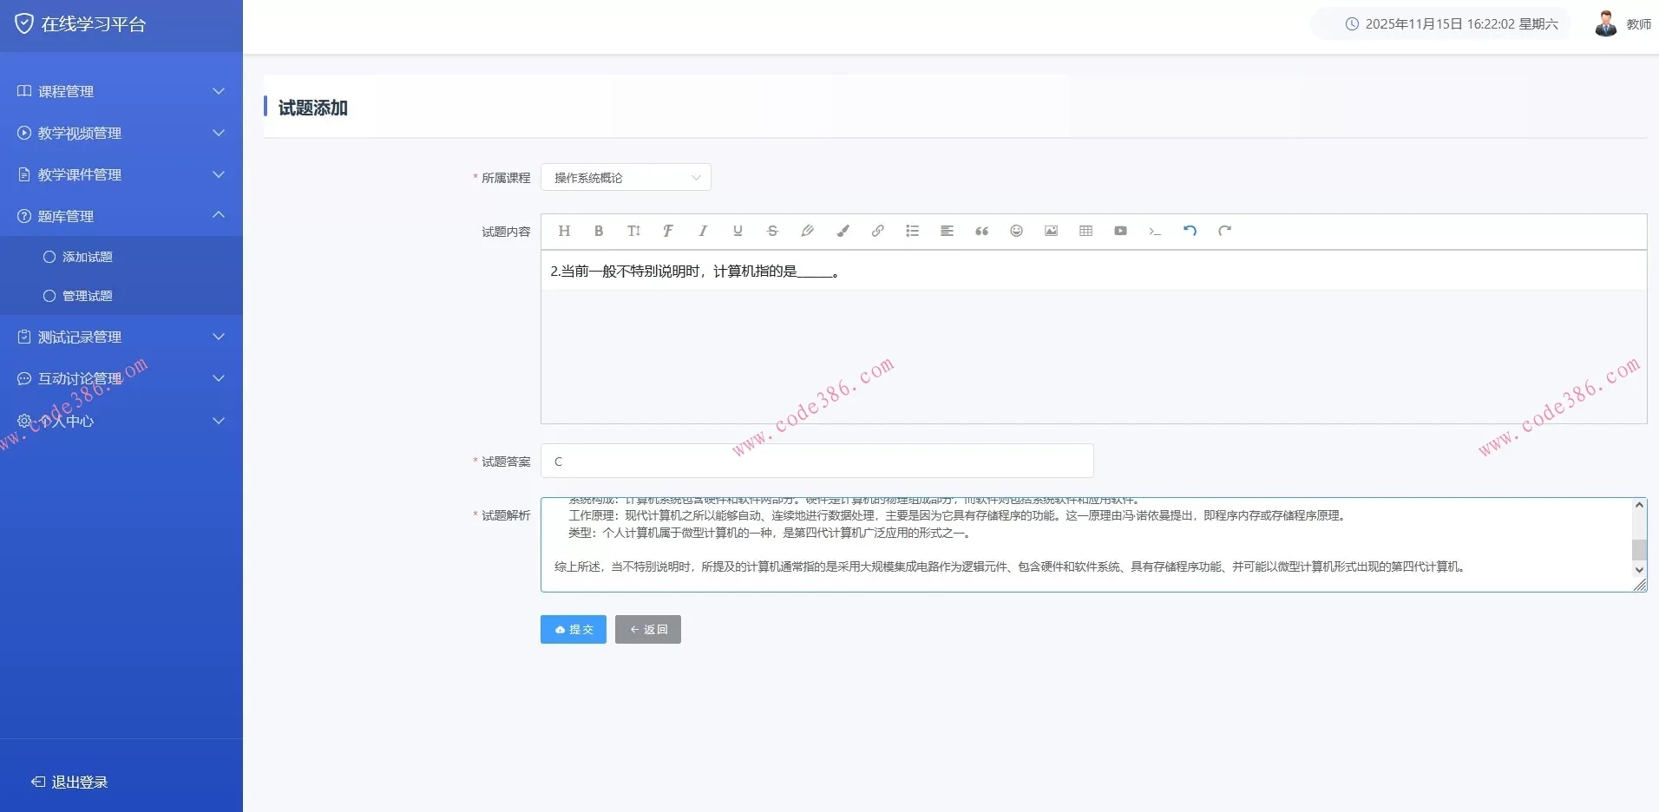Go back using the 返回 button
Viewport: 1659px width, 812px height.
pyautogui.click(x=647, y=629)
